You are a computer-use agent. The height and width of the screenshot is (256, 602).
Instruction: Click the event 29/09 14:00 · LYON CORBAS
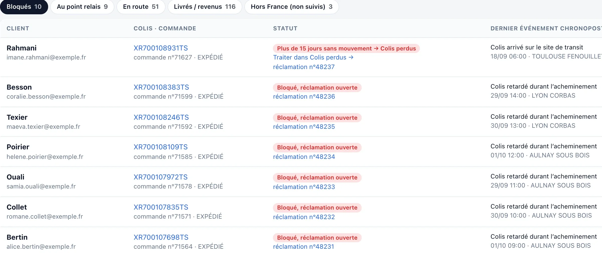tap(533, 96)
